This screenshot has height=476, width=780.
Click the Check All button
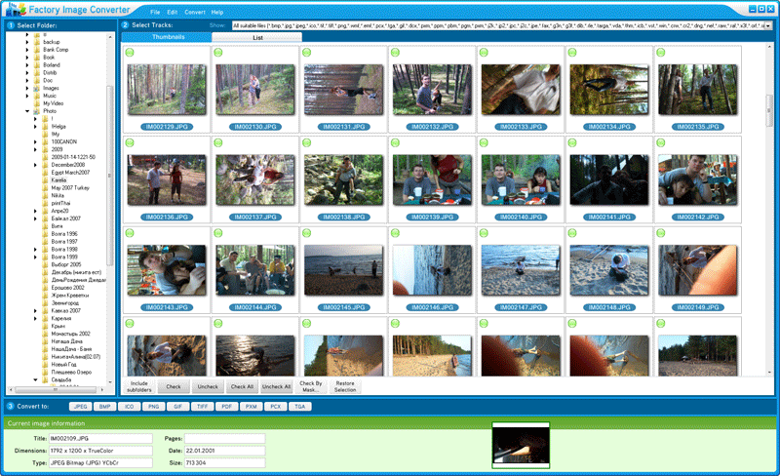[242, 386]
